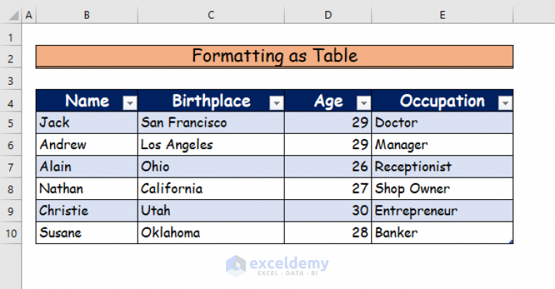Select the cell containing Nathan

tap(87, 188)
